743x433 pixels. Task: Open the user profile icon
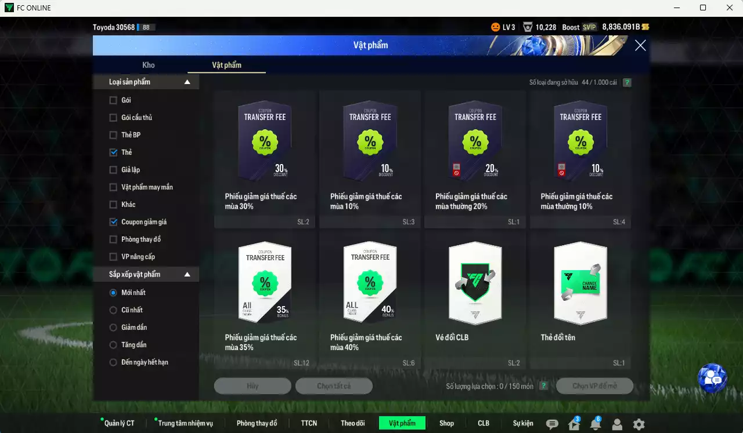tap(616, 424)
